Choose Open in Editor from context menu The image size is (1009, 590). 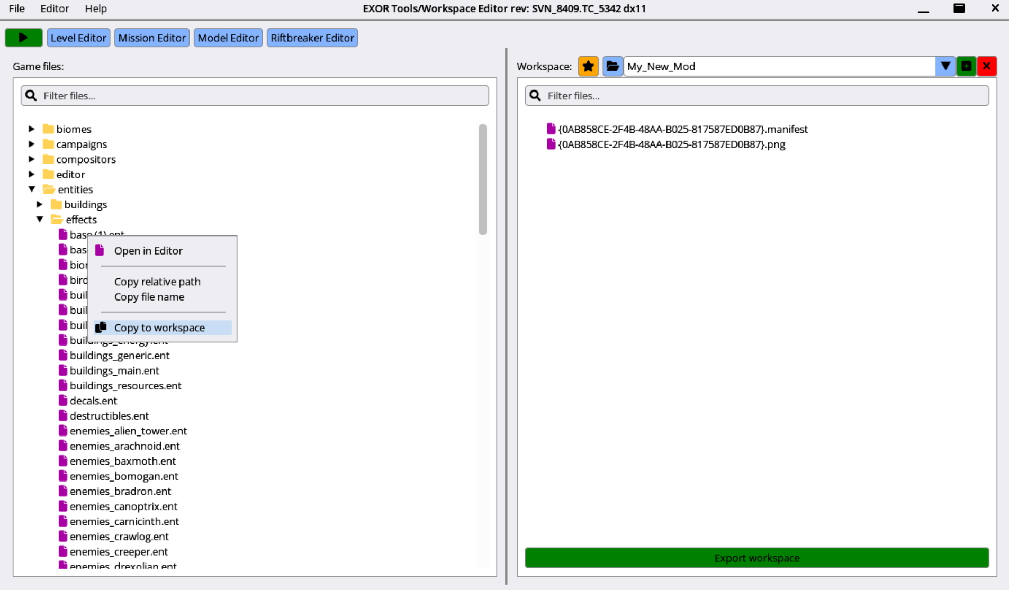[163, 250]
